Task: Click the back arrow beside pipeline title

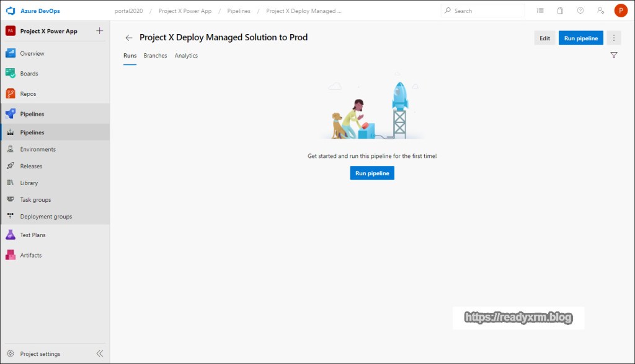Action: click(x=129, y=38)
